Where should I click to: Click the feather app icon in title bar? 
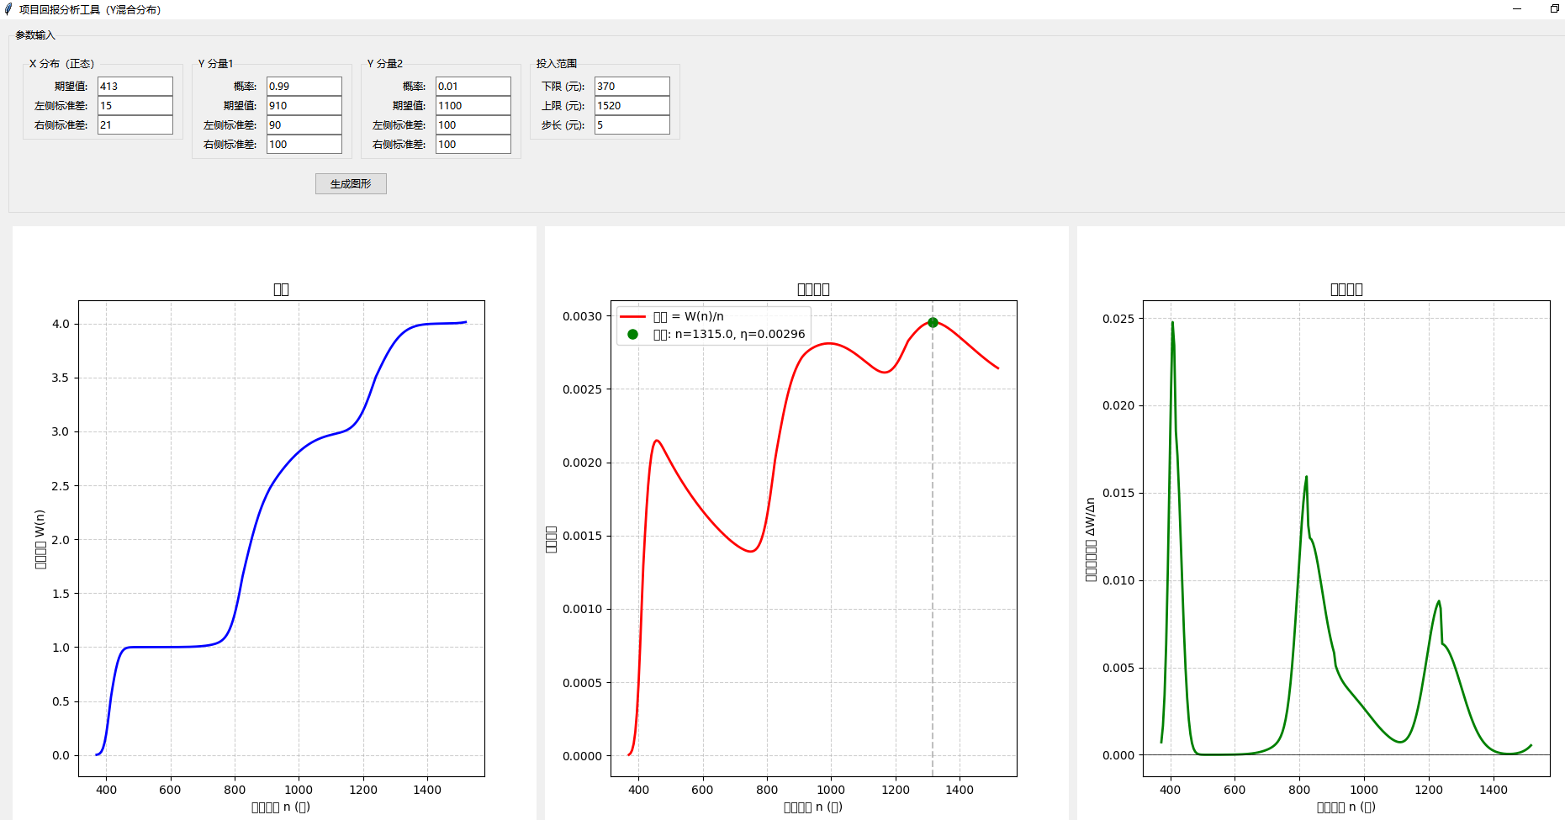coord(8,9)
